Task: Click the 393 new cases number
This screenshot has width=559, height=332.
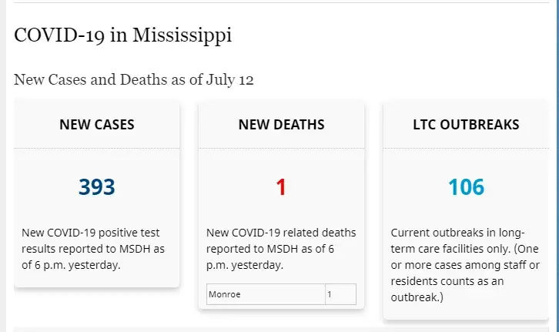Action: 97,187
